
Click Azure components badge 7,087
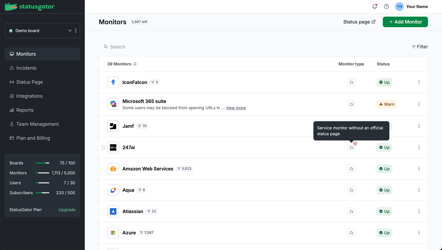[146, 233]
